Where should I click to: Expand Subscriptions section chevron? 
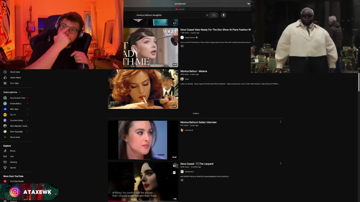[19, 92]
